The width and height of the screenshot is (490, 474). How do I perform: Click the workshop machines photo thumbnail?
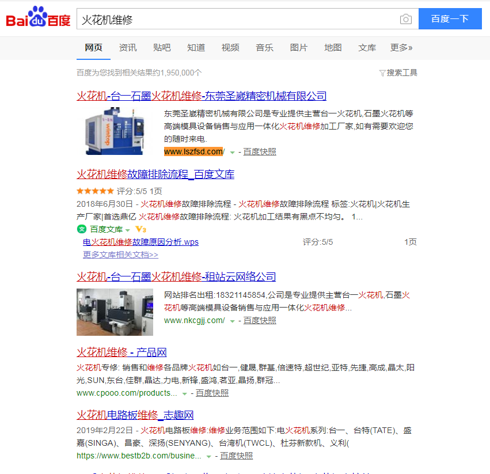[x=115, y=312]
